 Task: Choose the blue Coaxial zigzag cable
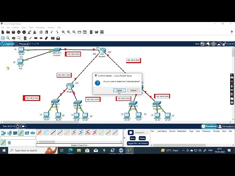coord(81,132)
